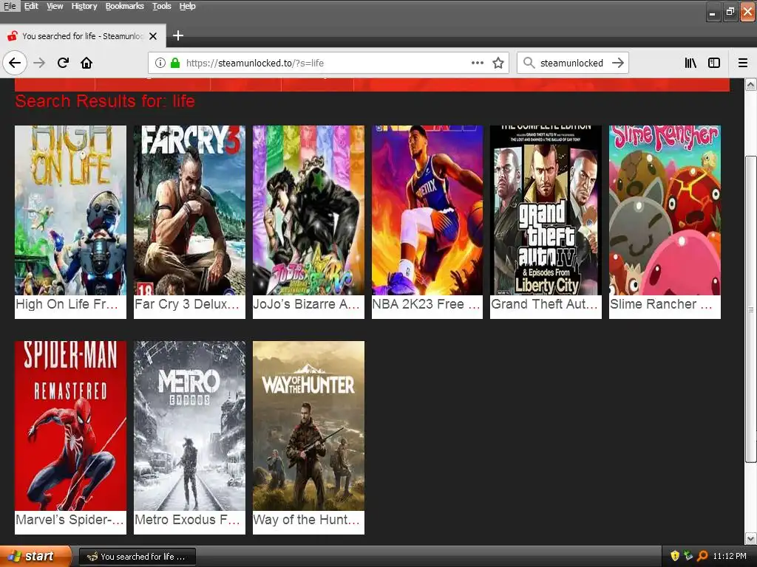Click the forward navigation arrow

pos(39,63)
